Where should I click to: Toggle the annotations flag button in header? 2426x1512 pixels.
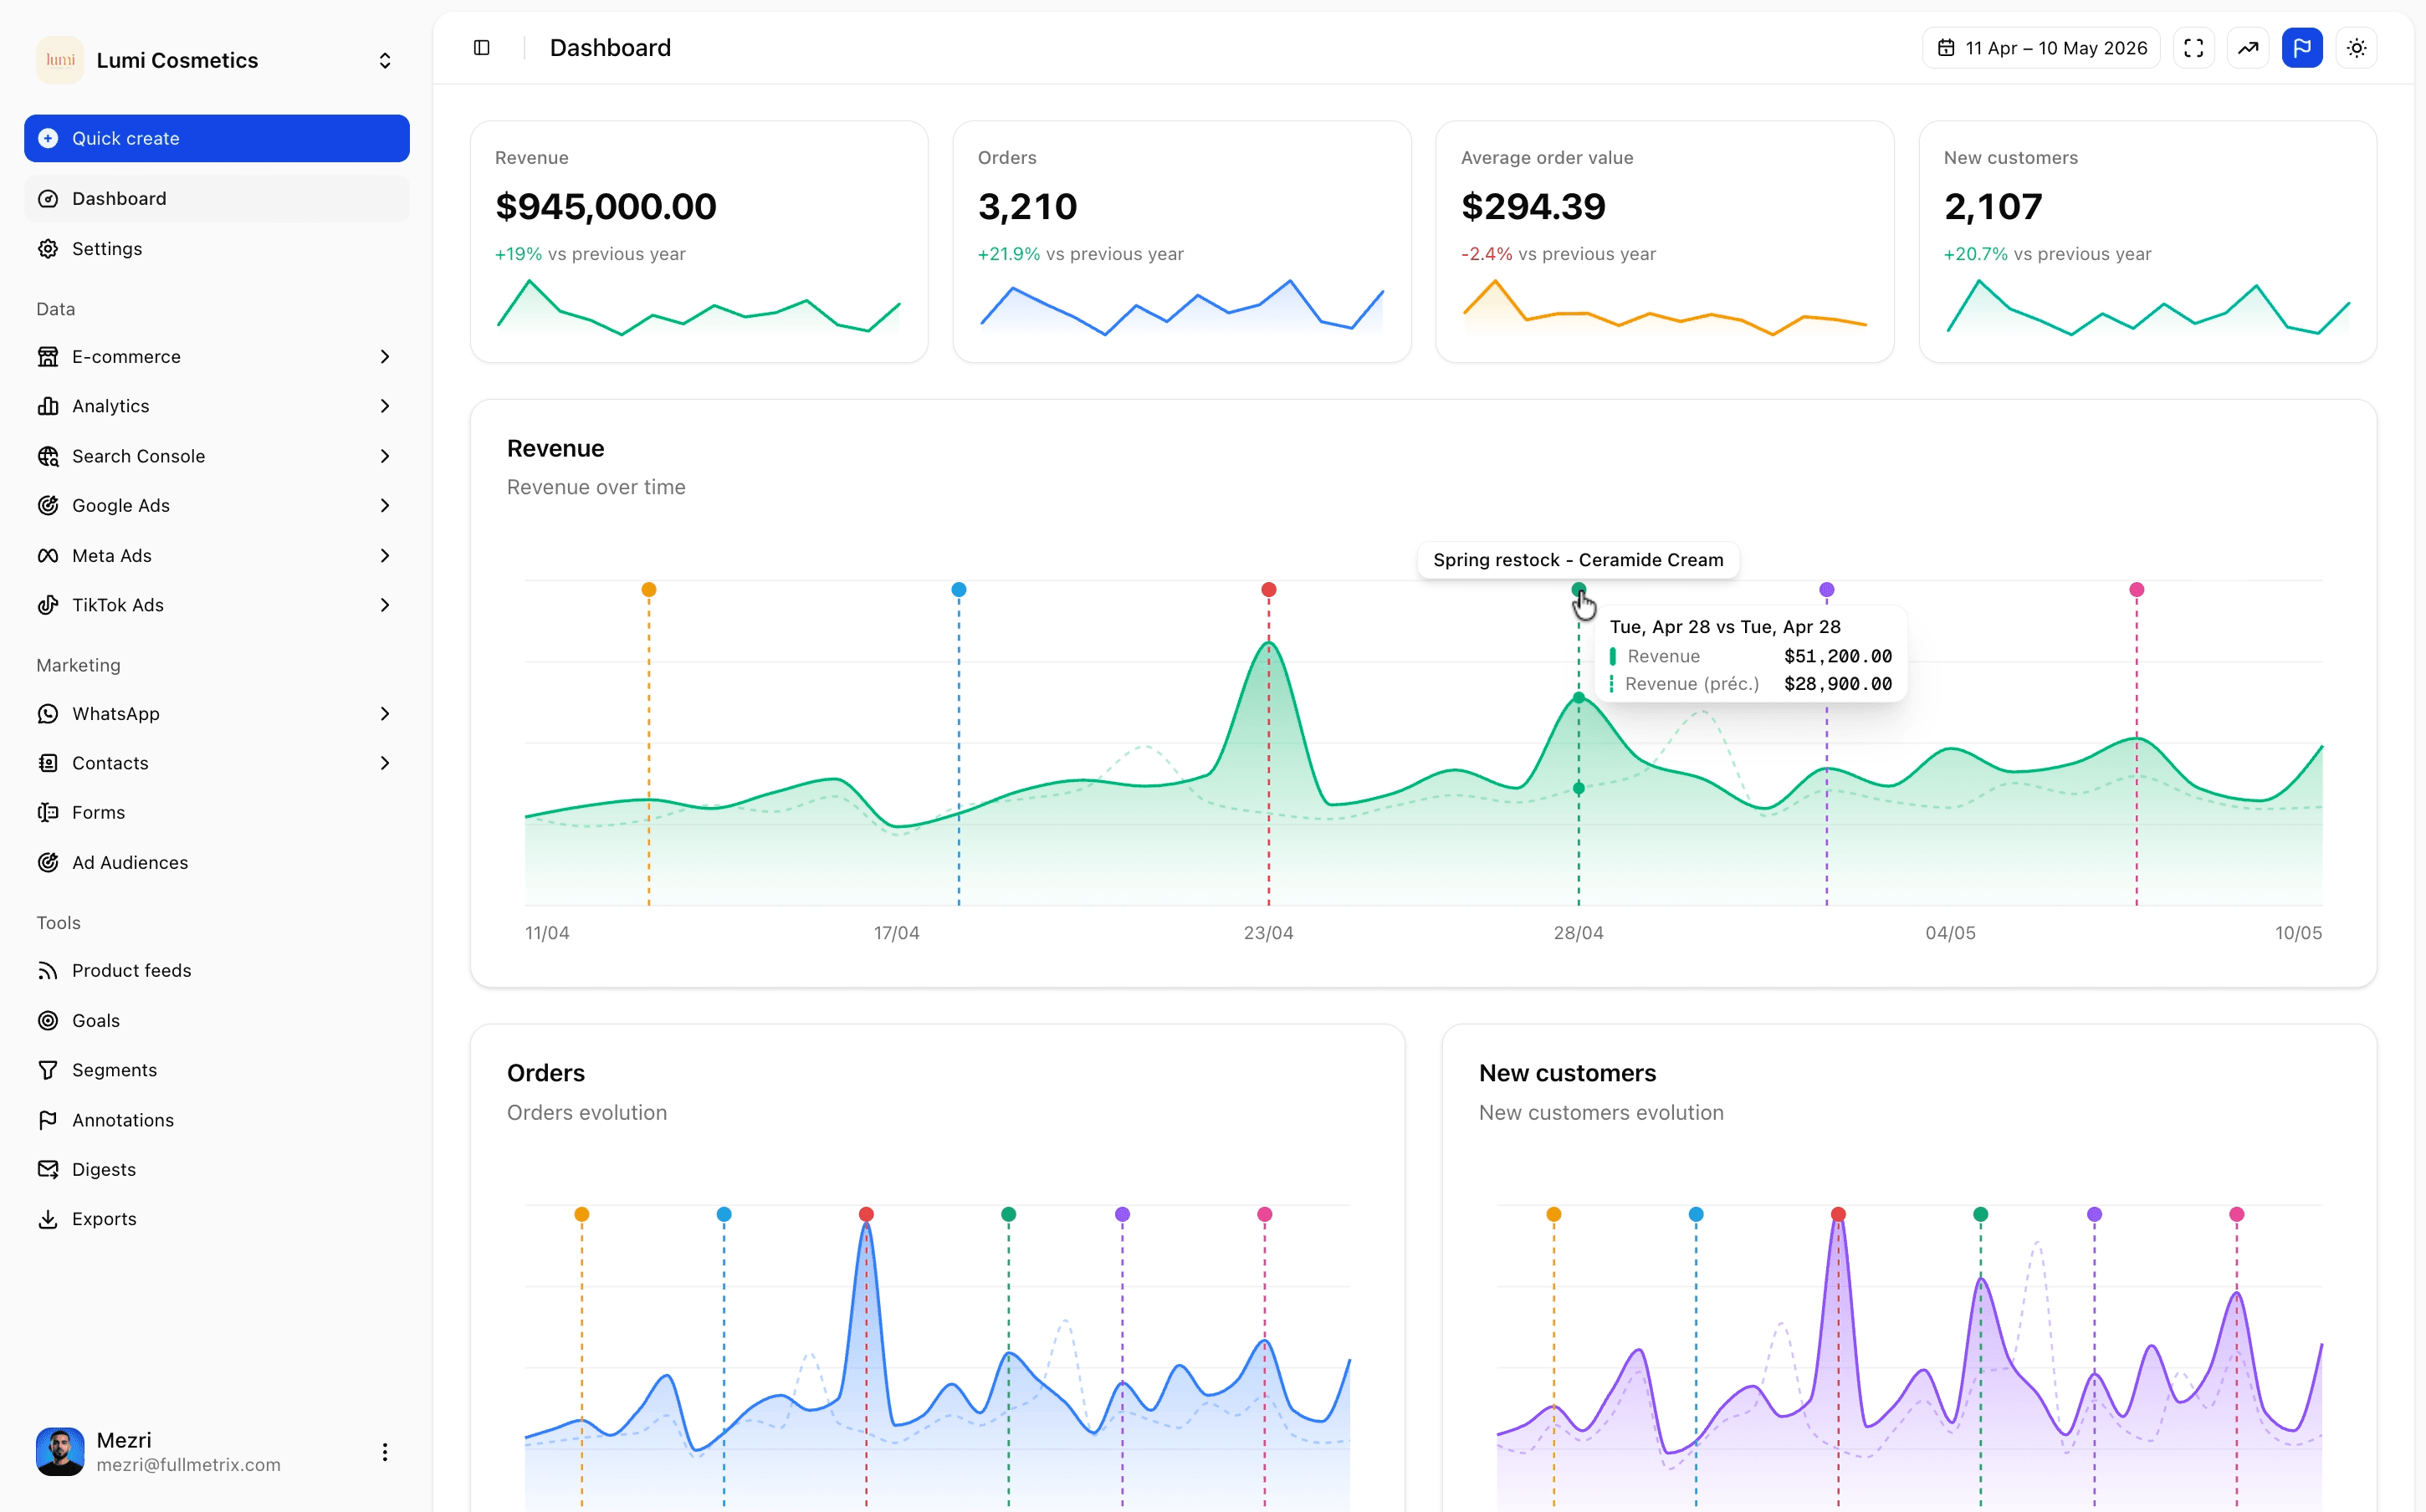coord(2302,48)
